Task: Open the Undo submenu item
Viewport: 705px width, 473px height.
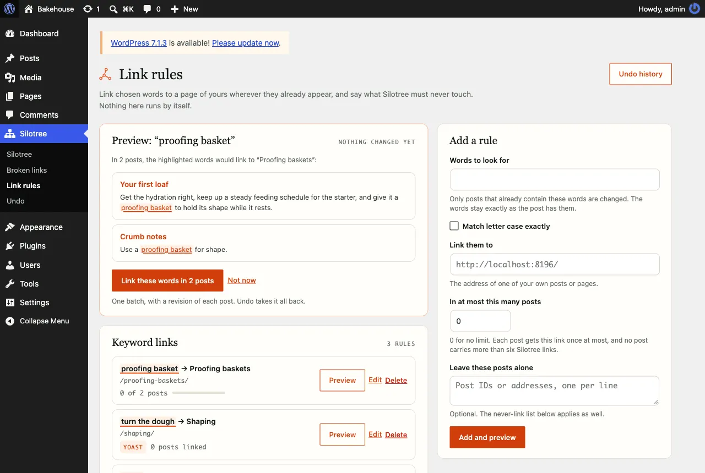Action: [x=15, y=201]
